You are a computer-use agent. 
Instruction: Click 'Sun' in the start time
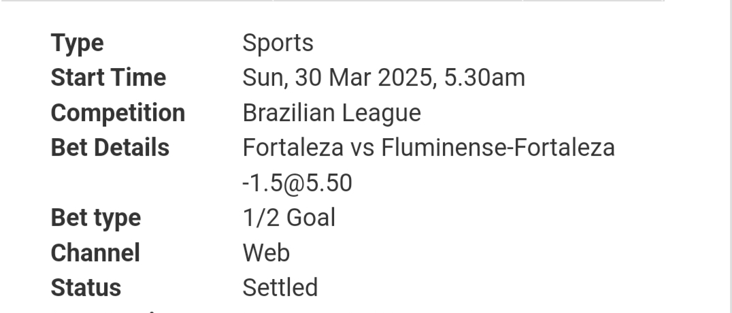262,78
